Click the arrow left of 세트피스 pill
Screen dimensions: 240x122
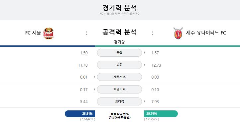(94, 77)
